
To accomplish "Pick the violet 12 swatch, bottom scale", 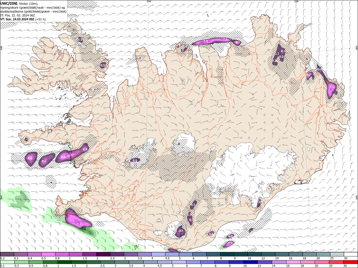I will (265, 262).
